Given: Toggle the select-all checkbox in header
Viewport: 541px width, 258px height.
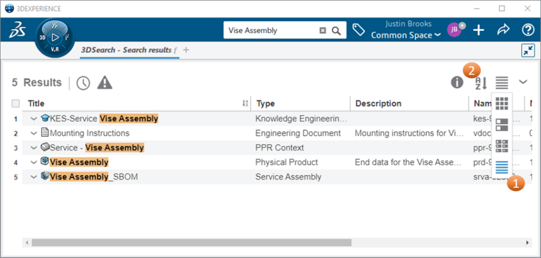Looking at the screenshot, I should pos(16,104).
